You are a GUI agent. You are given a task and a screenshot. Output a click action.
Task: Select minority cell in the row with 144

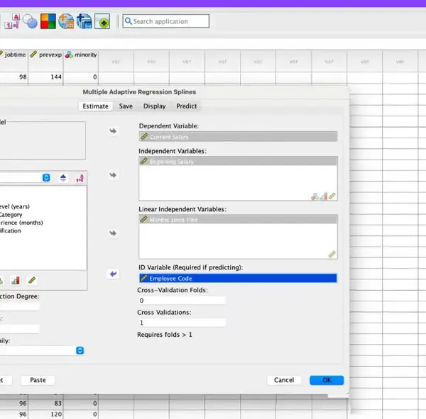(x=81, y=77)
